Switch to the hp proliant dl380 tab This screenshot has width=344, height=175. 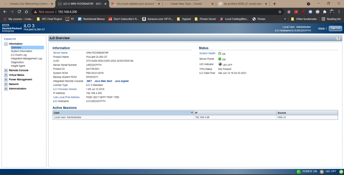tap(243, 4)
